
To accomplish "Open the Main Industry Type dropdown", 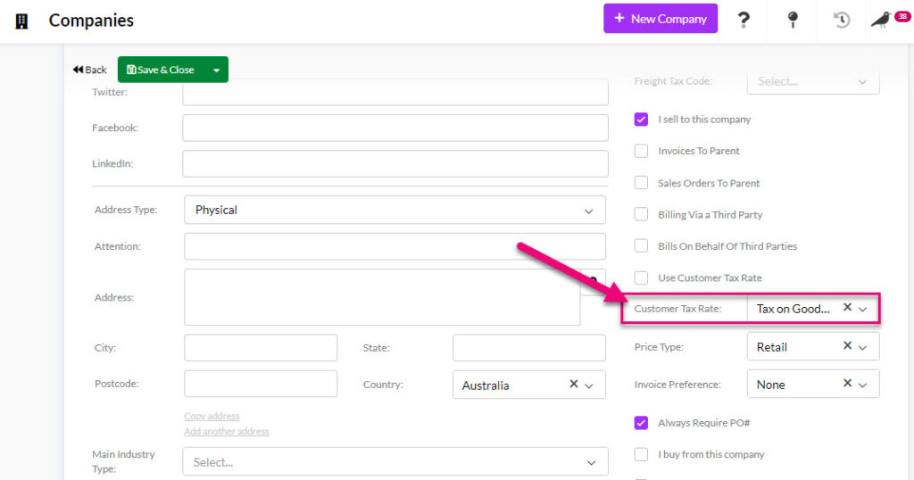I will tap(395, 462).
